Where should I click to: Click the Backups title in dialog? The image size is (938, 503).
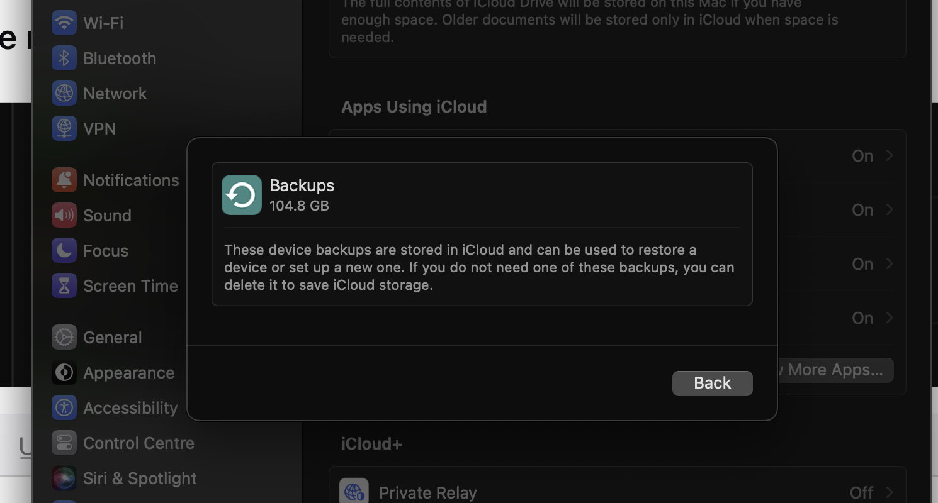pyautogui.click(x=302, y=185)
